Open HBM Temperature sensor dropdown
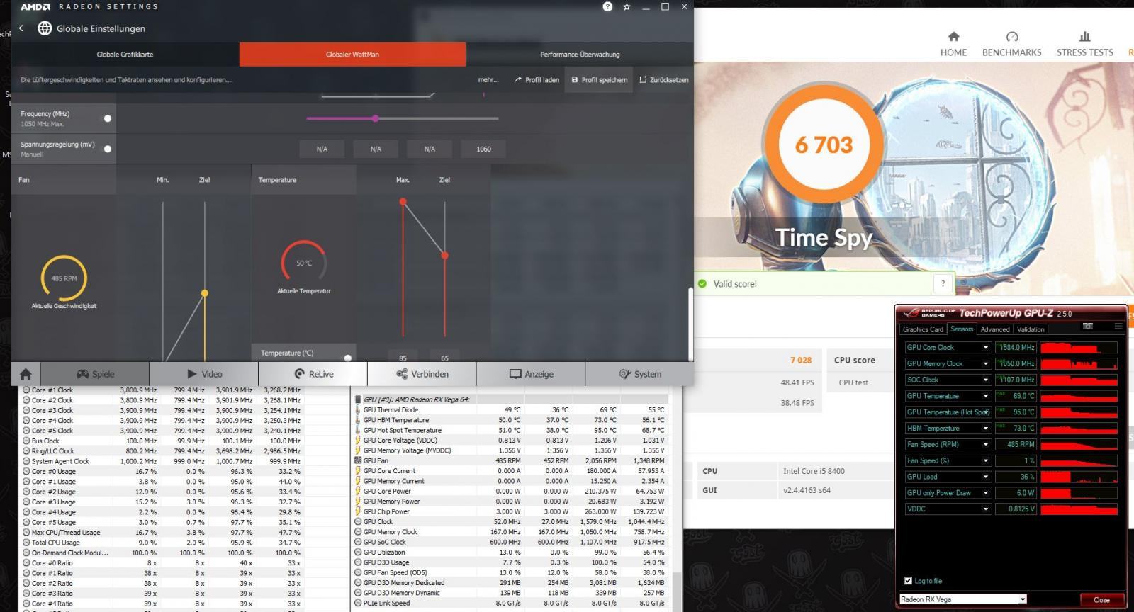The width and height of the screenshot is (1134, 612). pyautogui.click(x=985, y=429)
